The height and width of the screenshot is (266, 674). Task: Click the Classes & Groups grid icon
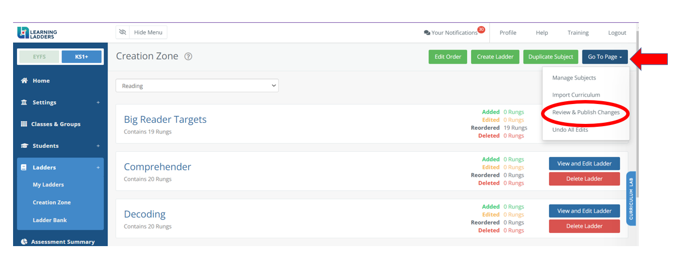click(x=24, y=124)
